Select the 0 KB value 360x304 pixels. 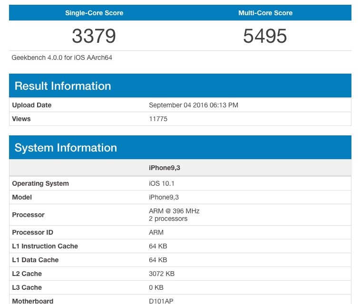(156, 287)
